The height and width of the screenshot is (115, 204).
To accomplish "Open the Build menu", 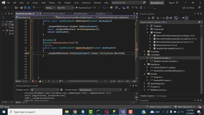I will coord(43,3).
